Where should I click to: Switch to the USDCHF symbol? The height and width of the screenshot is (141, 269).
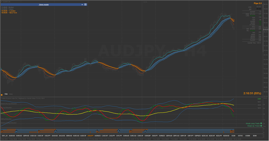click(40, 136)
